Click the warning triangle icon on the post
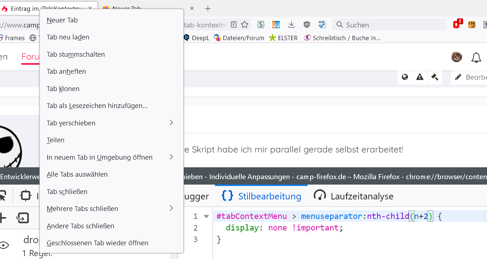Screen dimensions: 487x259 [x=420, y=77]
